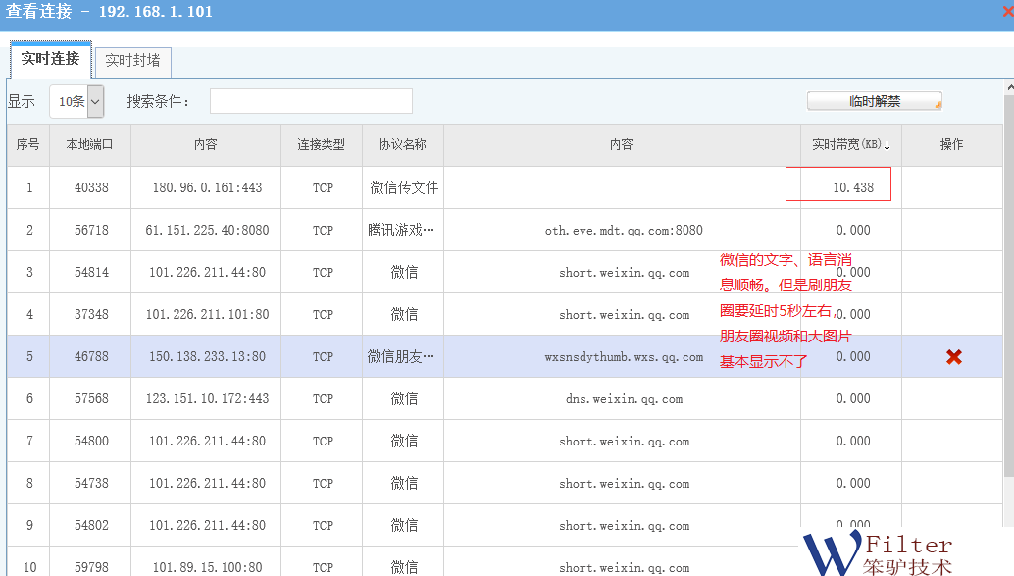Click the red X block icon in row 5
Image resolution: width=1014 pixels, height=576 pixels.
[x=953, y=357]
